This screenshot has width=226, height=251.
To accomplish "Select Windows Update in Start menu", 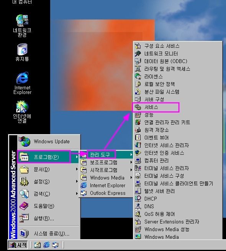I will click(x=49, y=141).
